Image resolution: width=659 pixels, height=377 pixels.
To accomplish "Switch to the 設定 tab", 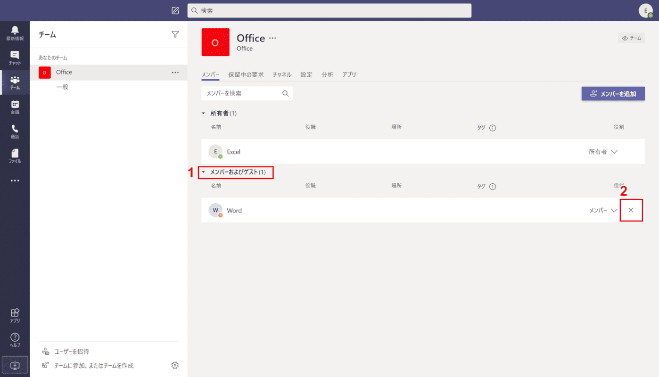I will pos(306,74).
